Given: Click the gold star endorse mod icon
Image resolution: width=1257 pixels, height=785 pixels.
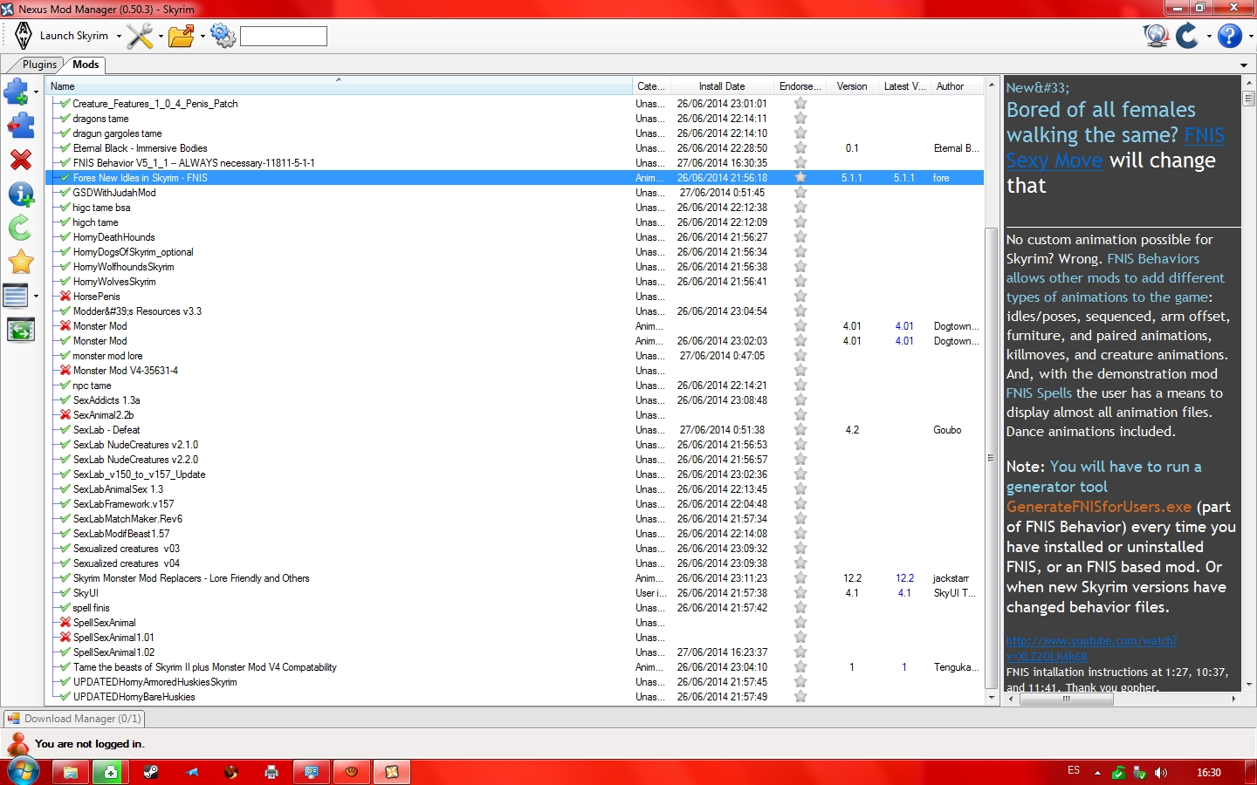Looking at the screenshot, I should pos(20,262).
